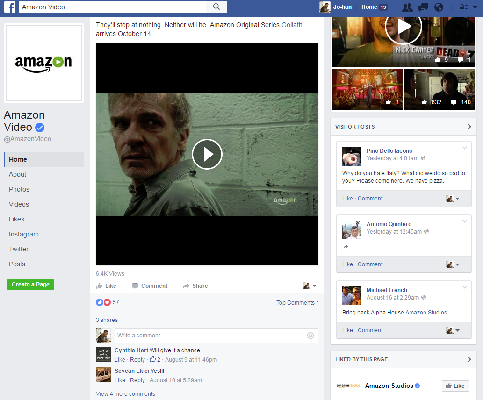The width and height of the screenshot is (483, 400).
Task: Click the love reaction heart icon
Action: point(107,302)
